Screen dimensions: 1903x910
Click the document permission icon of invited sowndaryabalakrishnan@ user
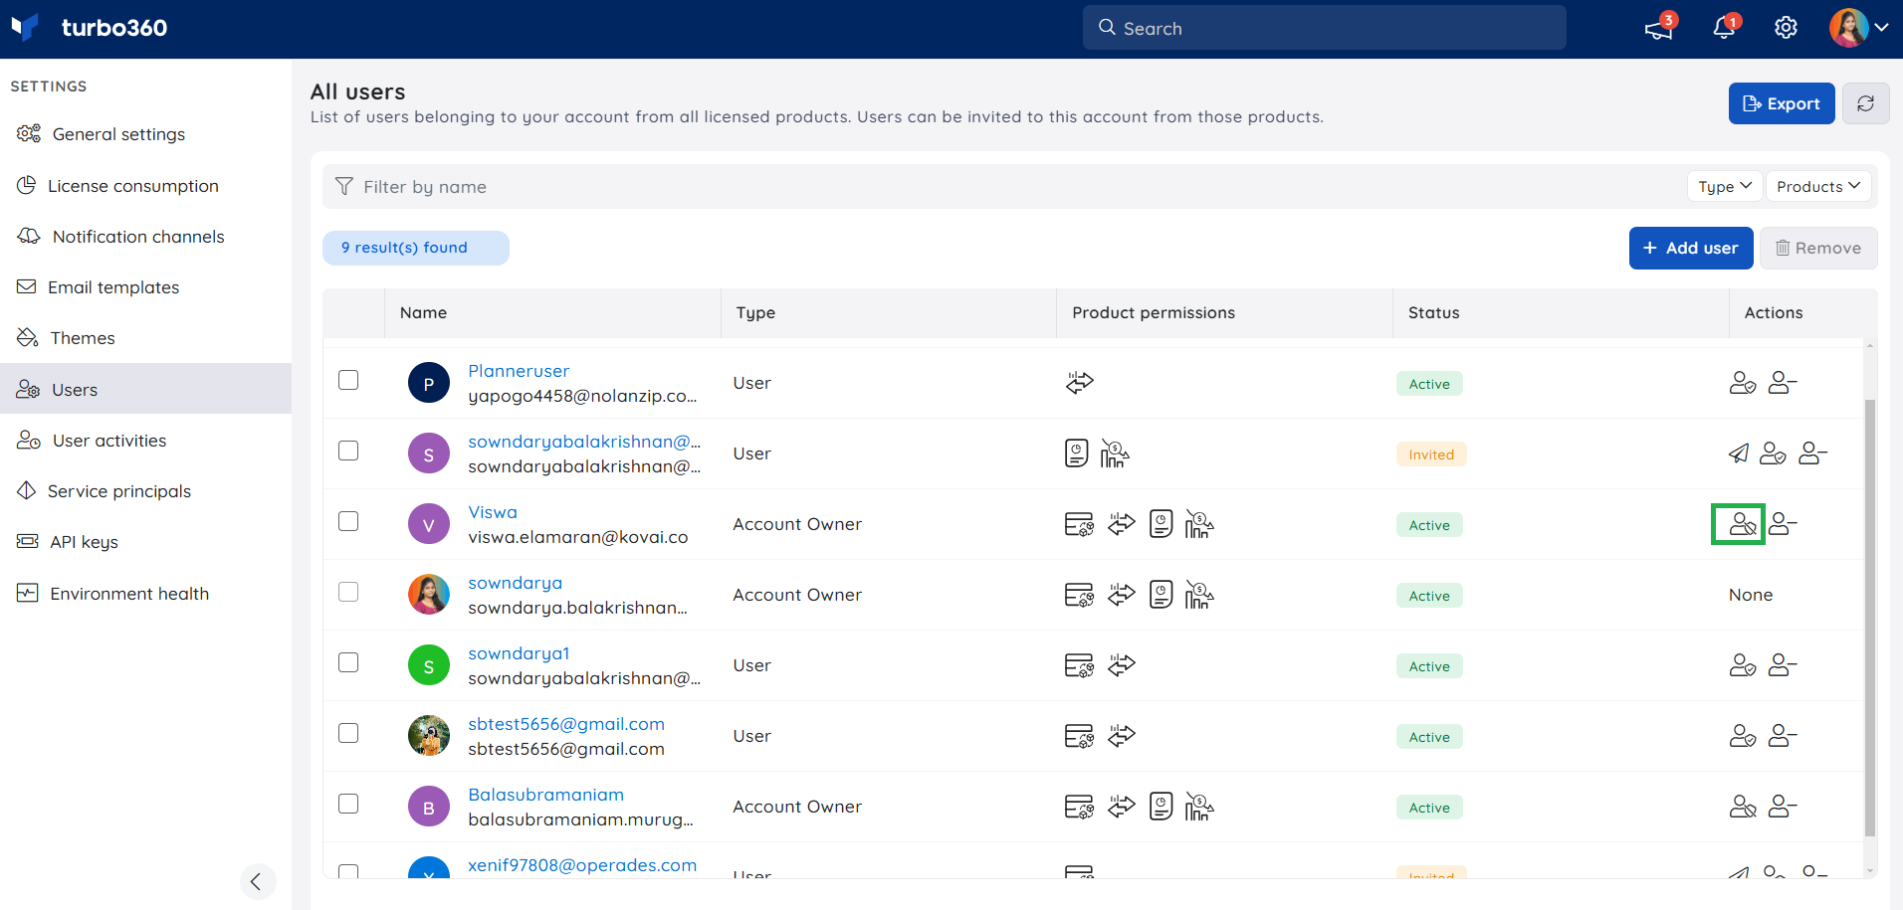tap(1076, 454)
